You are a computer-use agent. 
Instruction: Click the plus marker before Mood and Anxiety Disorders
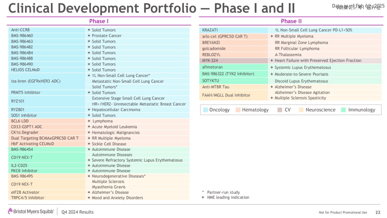tap(89, 198)
